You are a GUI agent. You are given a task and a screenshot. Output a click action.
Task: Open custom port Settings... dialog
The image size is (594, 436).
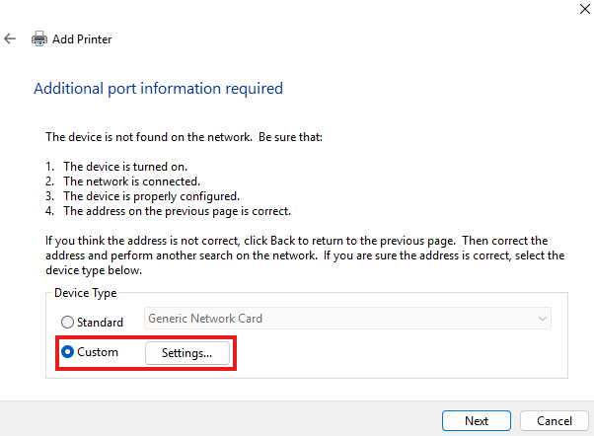tap(187, 353)
